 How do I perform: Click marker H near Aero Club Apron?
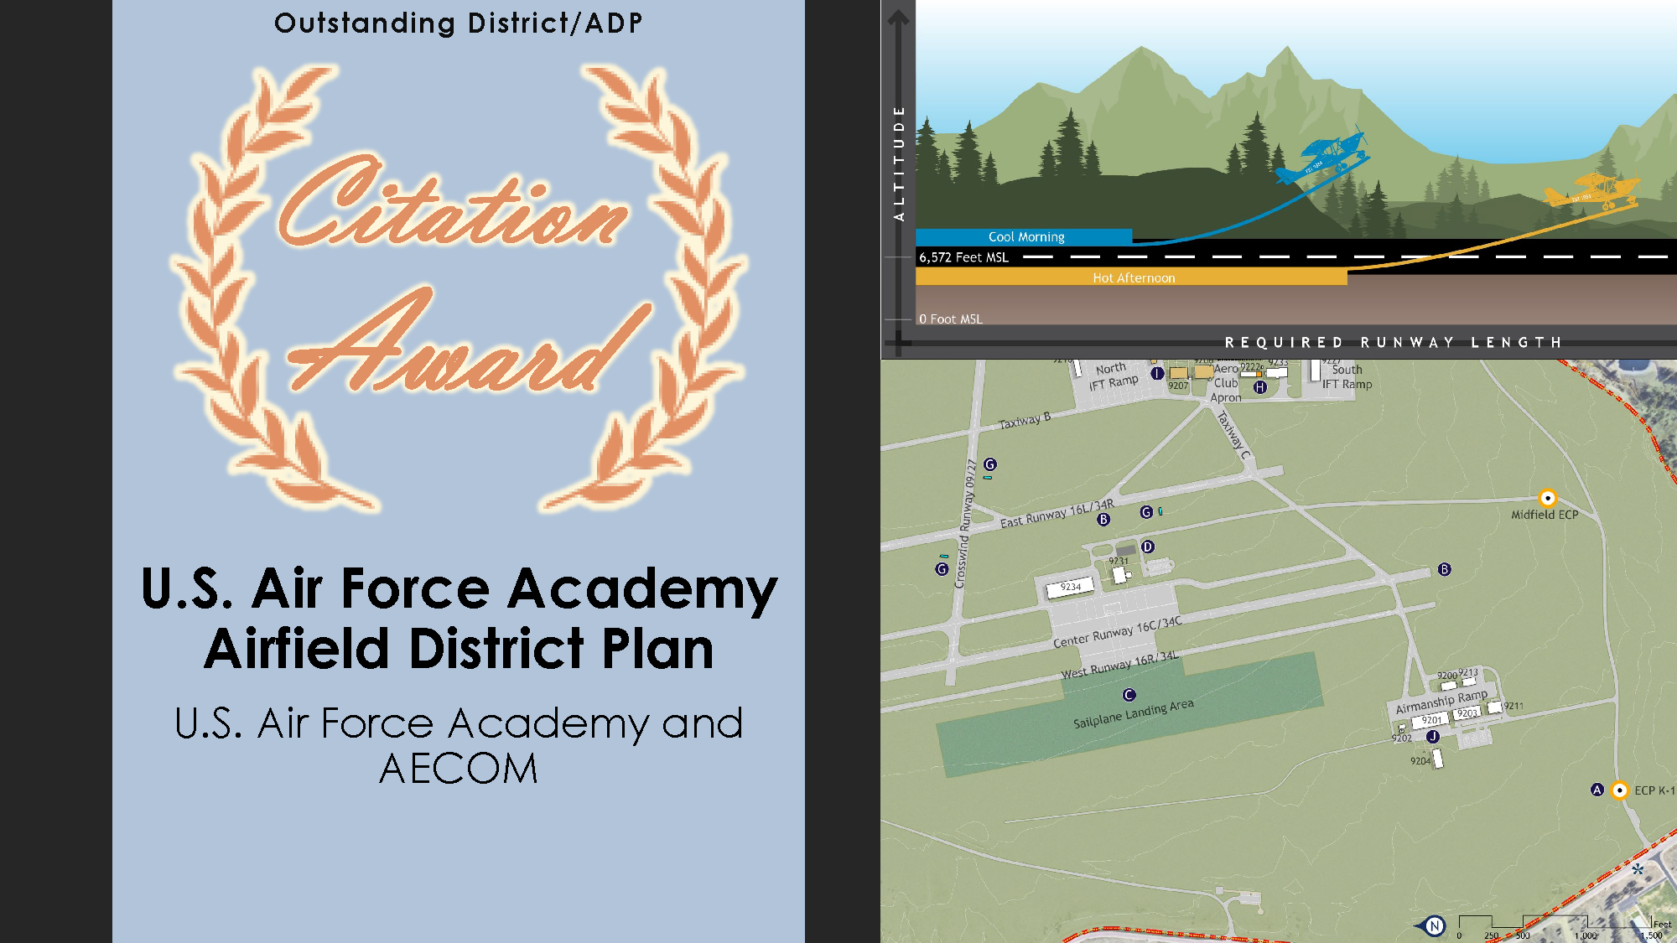pyautogui.click(x=1259, y=387)
